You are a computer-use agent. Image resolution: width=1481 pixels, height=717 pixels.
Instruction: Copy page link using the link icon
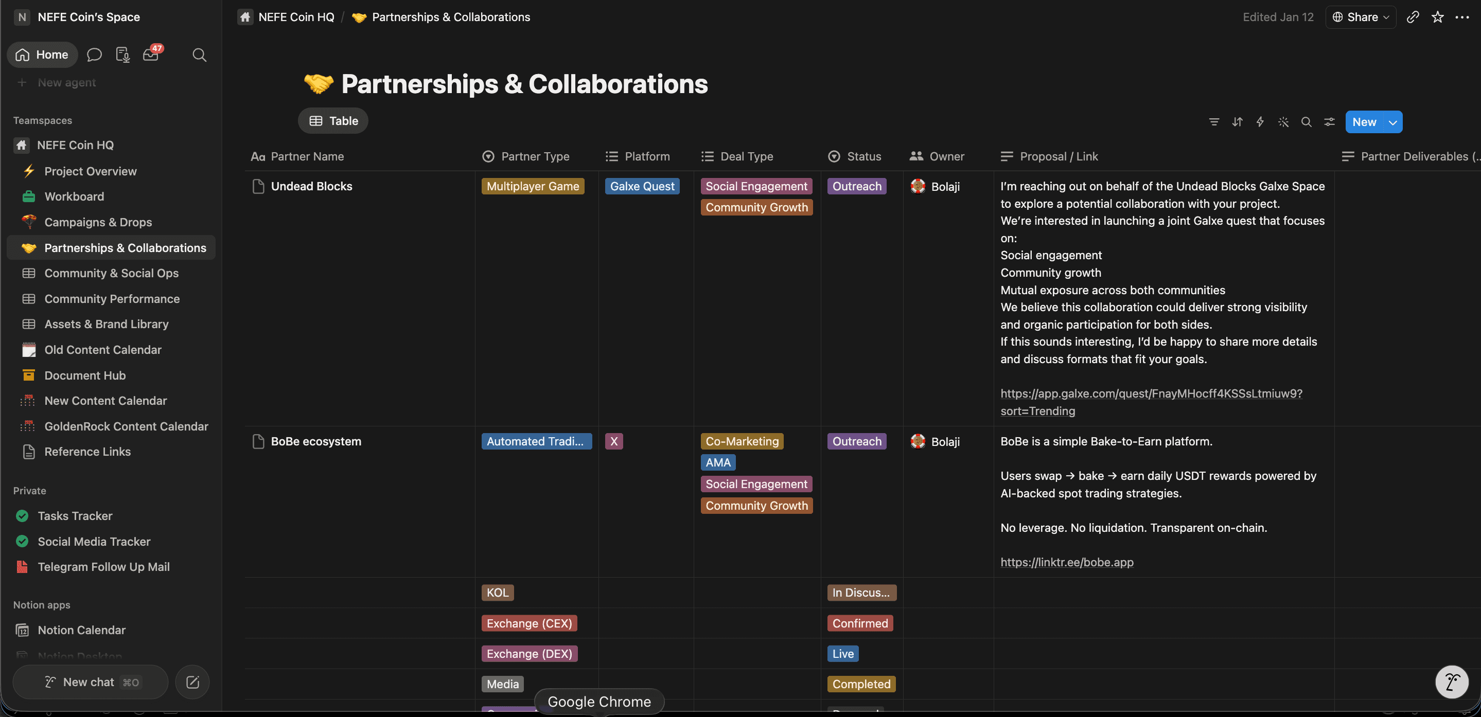pyautogui.click(x=1413, y=17)
